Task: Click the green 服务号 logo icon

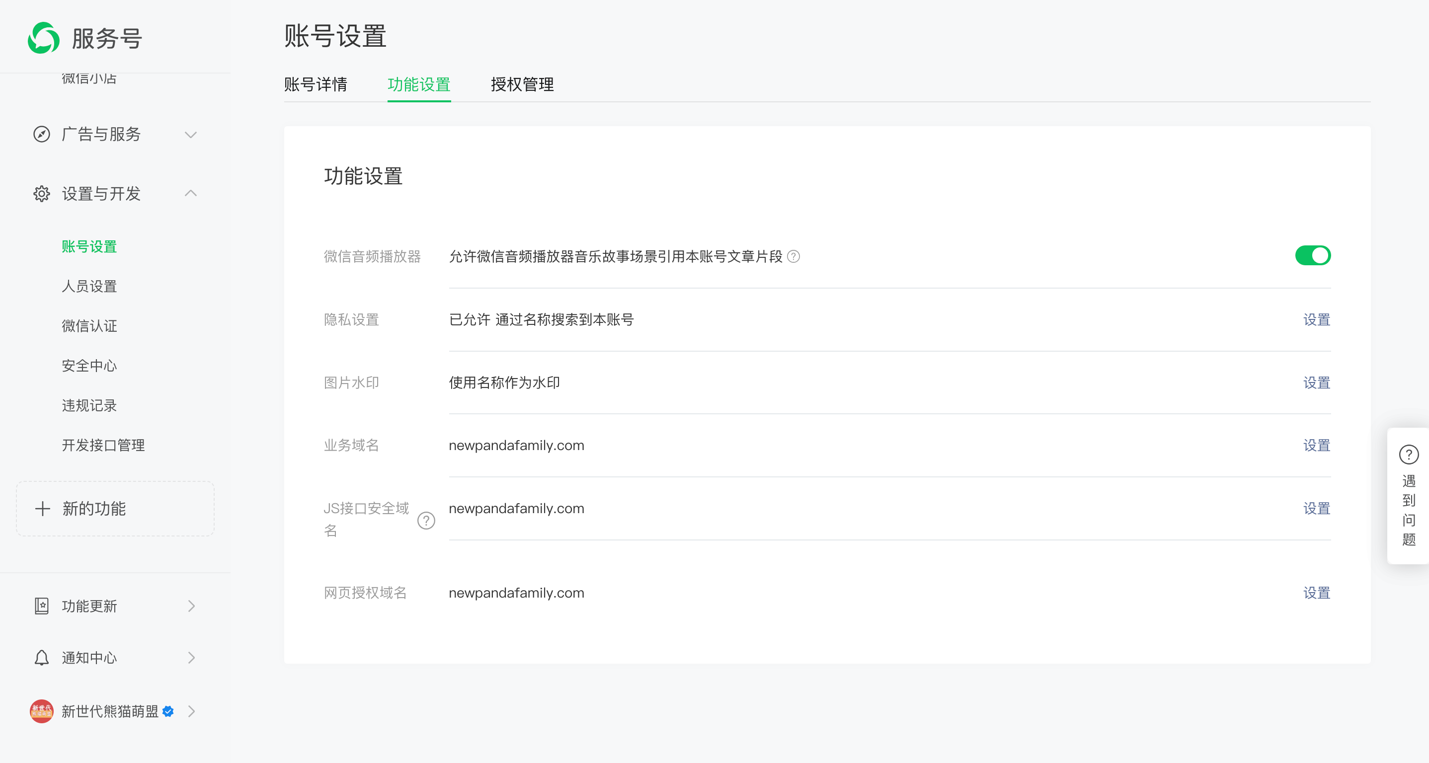Action: pyautogui.click(x=43, y=38)
